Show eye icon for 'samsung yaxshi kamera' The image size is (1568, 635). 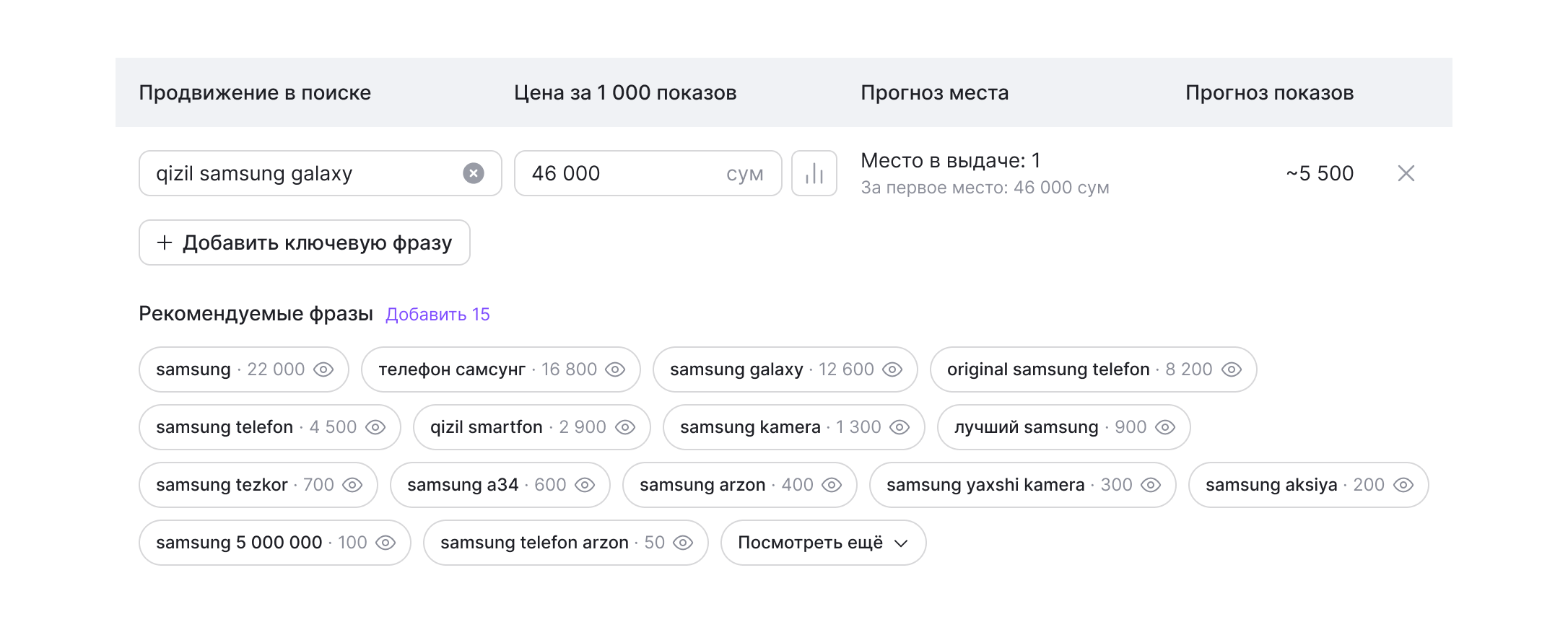tap(1151, 485)
